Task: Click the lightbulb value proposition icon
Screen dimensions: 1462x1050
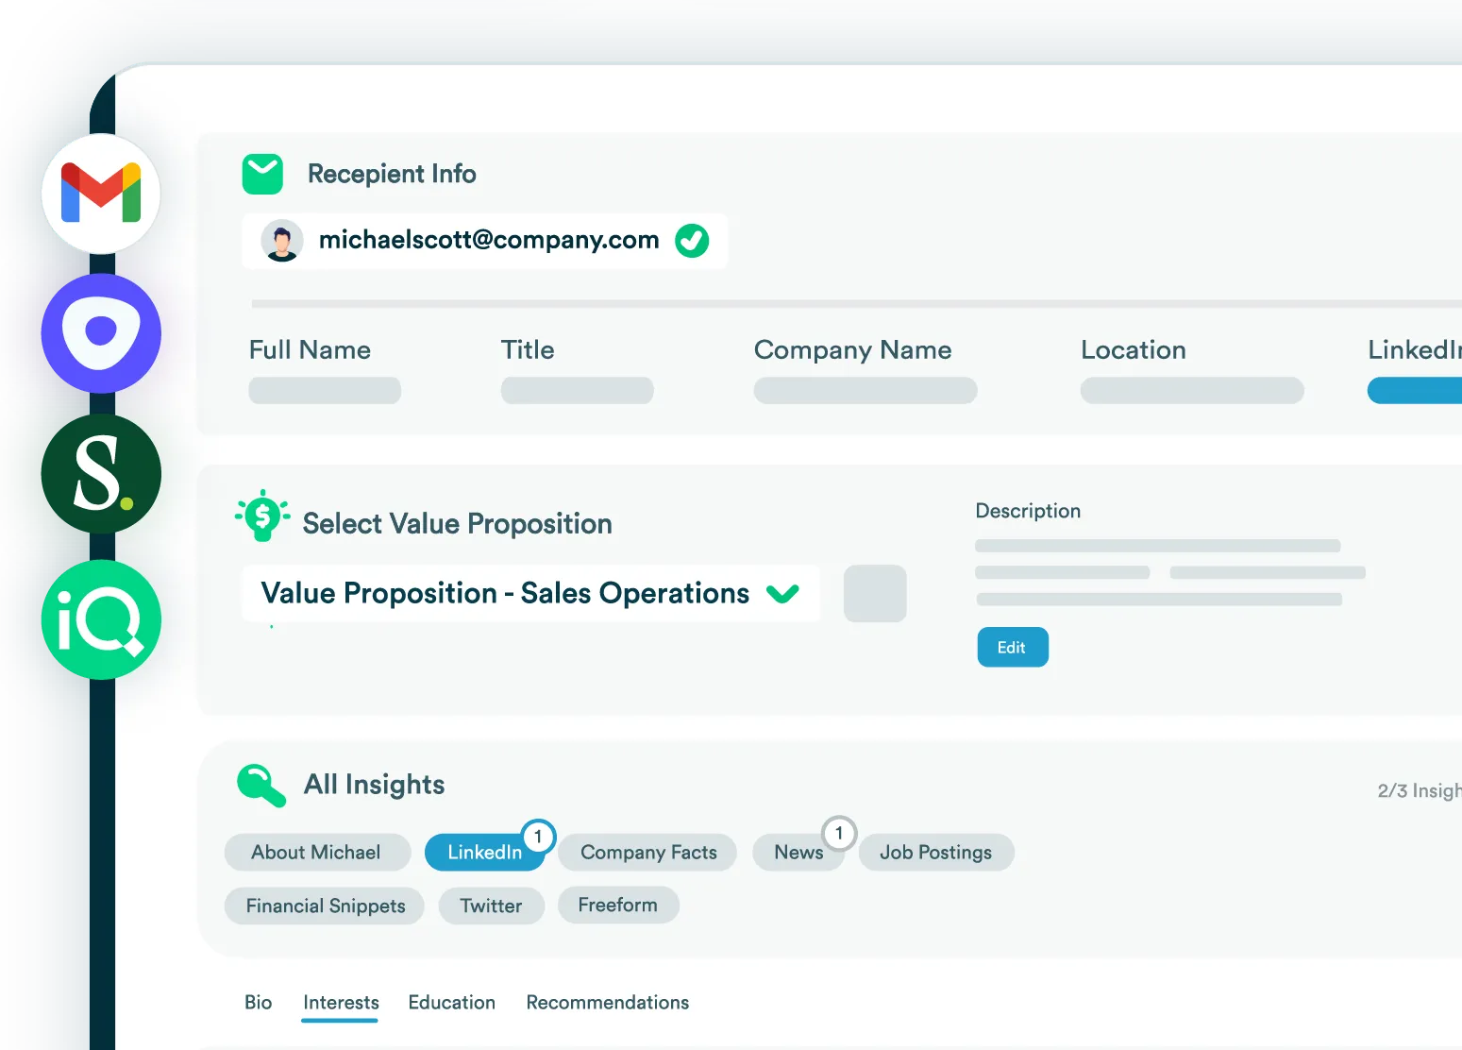Action: (262, 516)
